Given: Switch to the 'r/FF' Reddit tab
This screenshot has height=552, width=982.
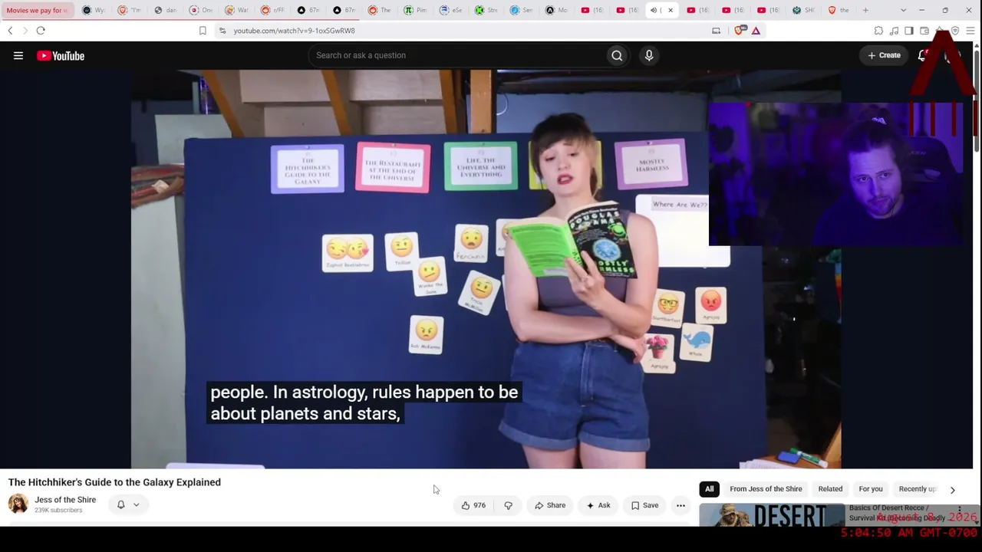Looking at the screenshot, I should [272, 10].
